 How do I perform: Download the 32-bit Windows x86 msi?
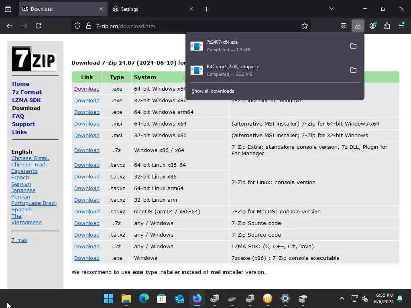pyautogui.click(x=87, y=136)
